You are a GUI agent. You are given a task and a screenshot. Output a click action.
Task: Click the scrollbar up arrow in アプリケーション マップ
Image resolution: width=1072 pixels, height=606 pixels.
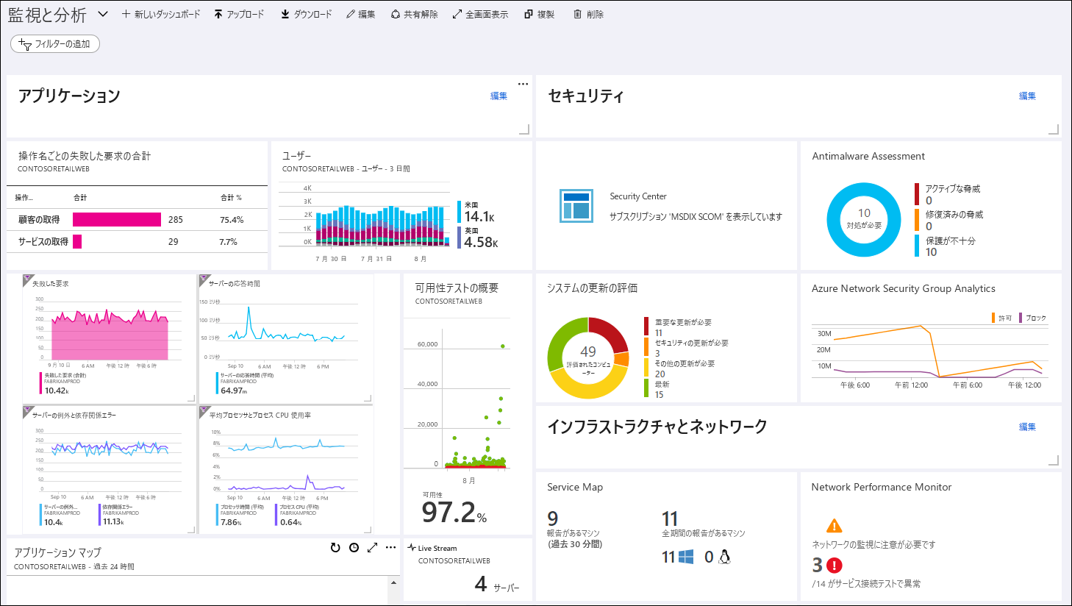click(393, 582)
